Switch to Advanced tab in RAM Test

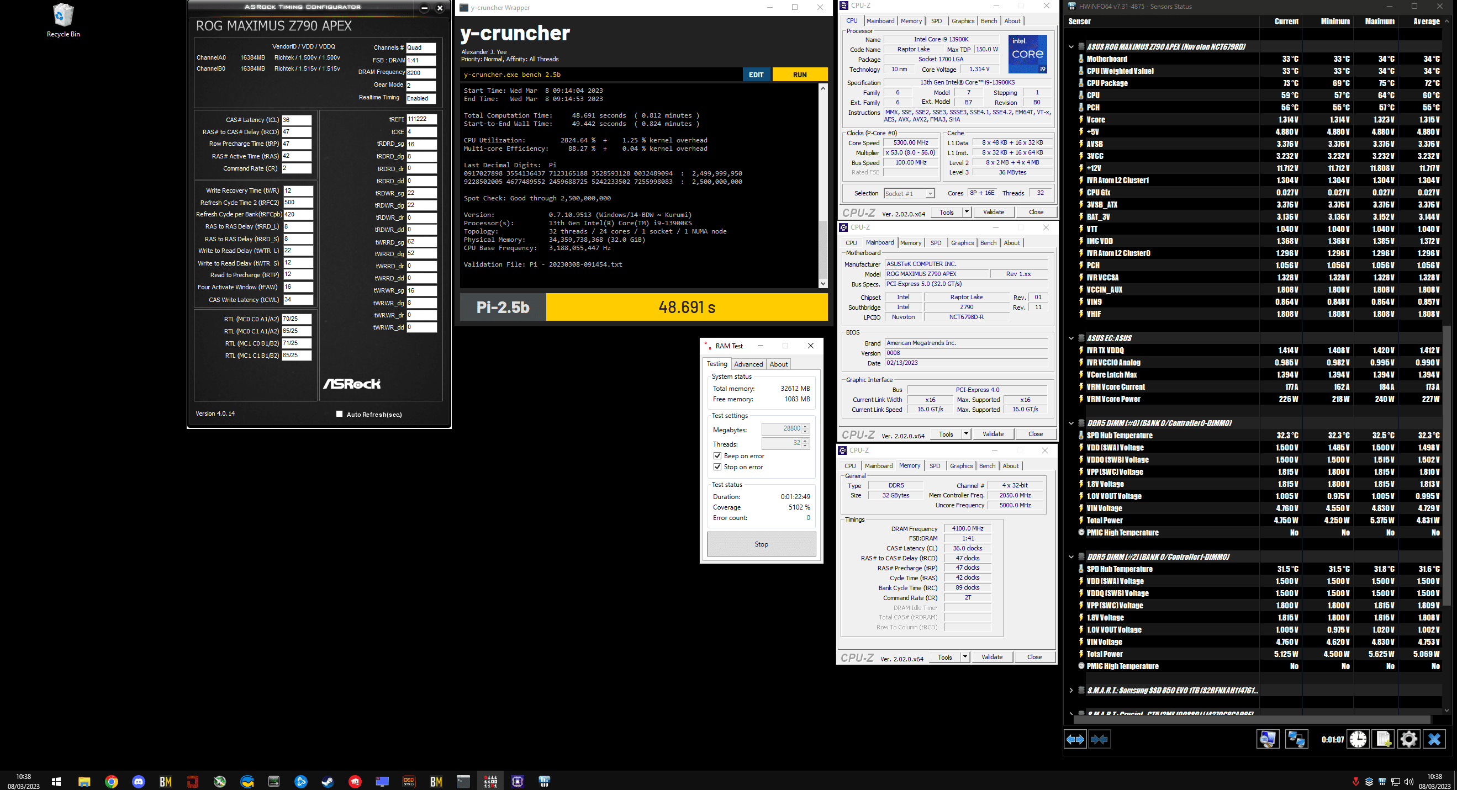tap(748, 364)
